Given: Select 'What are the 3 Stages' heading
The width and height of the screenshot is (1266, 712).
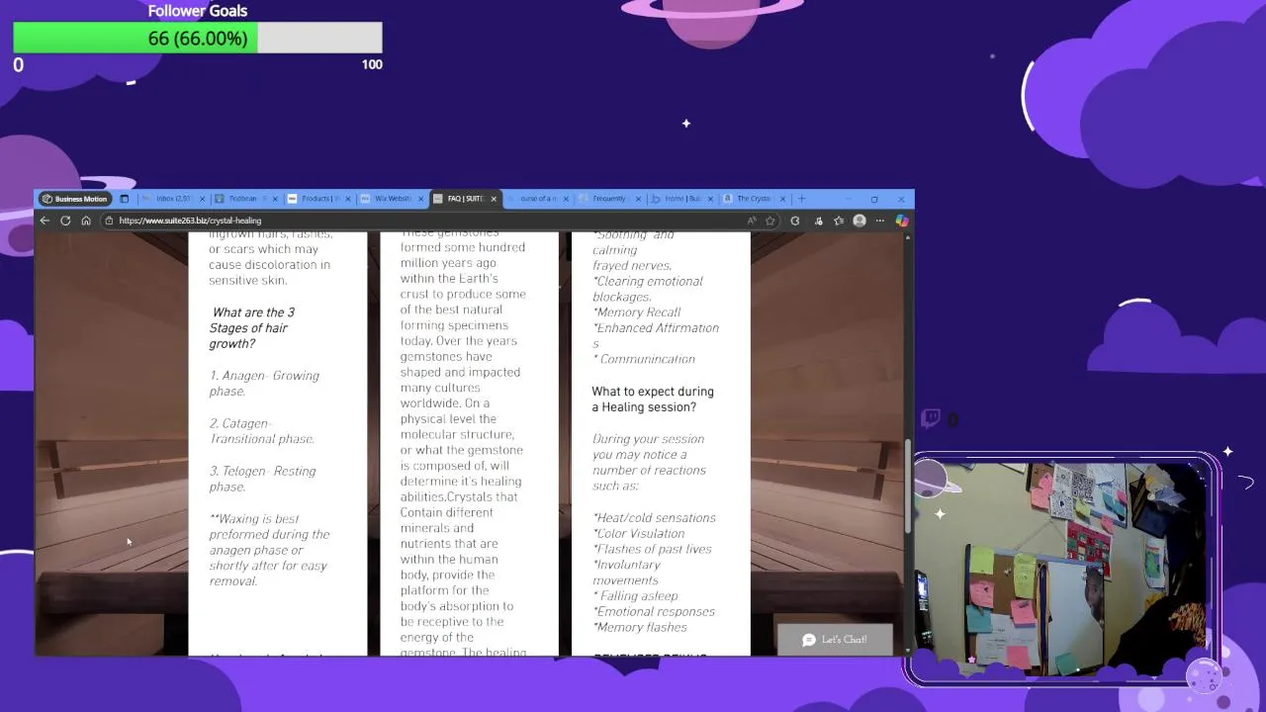Looking at the screenshot, I should click(252, 328).
